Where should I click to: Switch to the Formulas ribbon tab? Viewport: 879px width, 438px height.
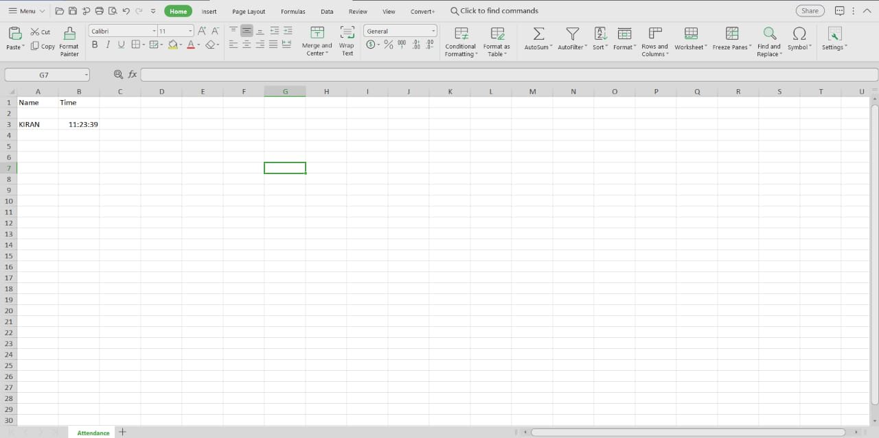tap(293, 12)
